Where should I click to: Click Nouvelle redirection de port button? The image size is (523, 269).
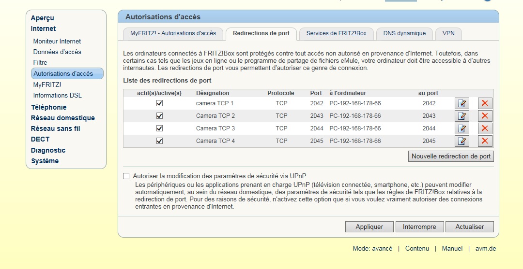pyautogui.click(x=451, y=156)
